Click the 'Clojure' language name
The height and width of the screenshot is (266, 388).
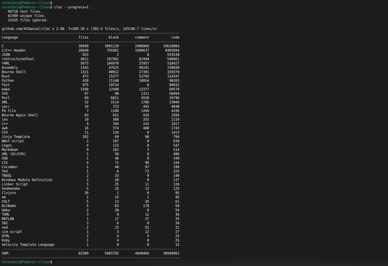pos(9,193)
